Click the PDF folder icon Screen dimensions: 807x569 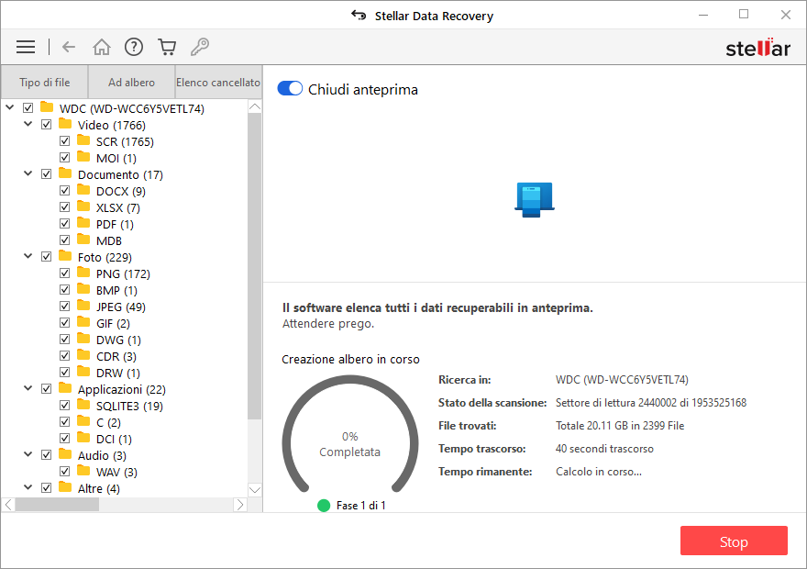click(x=83, y=222)
